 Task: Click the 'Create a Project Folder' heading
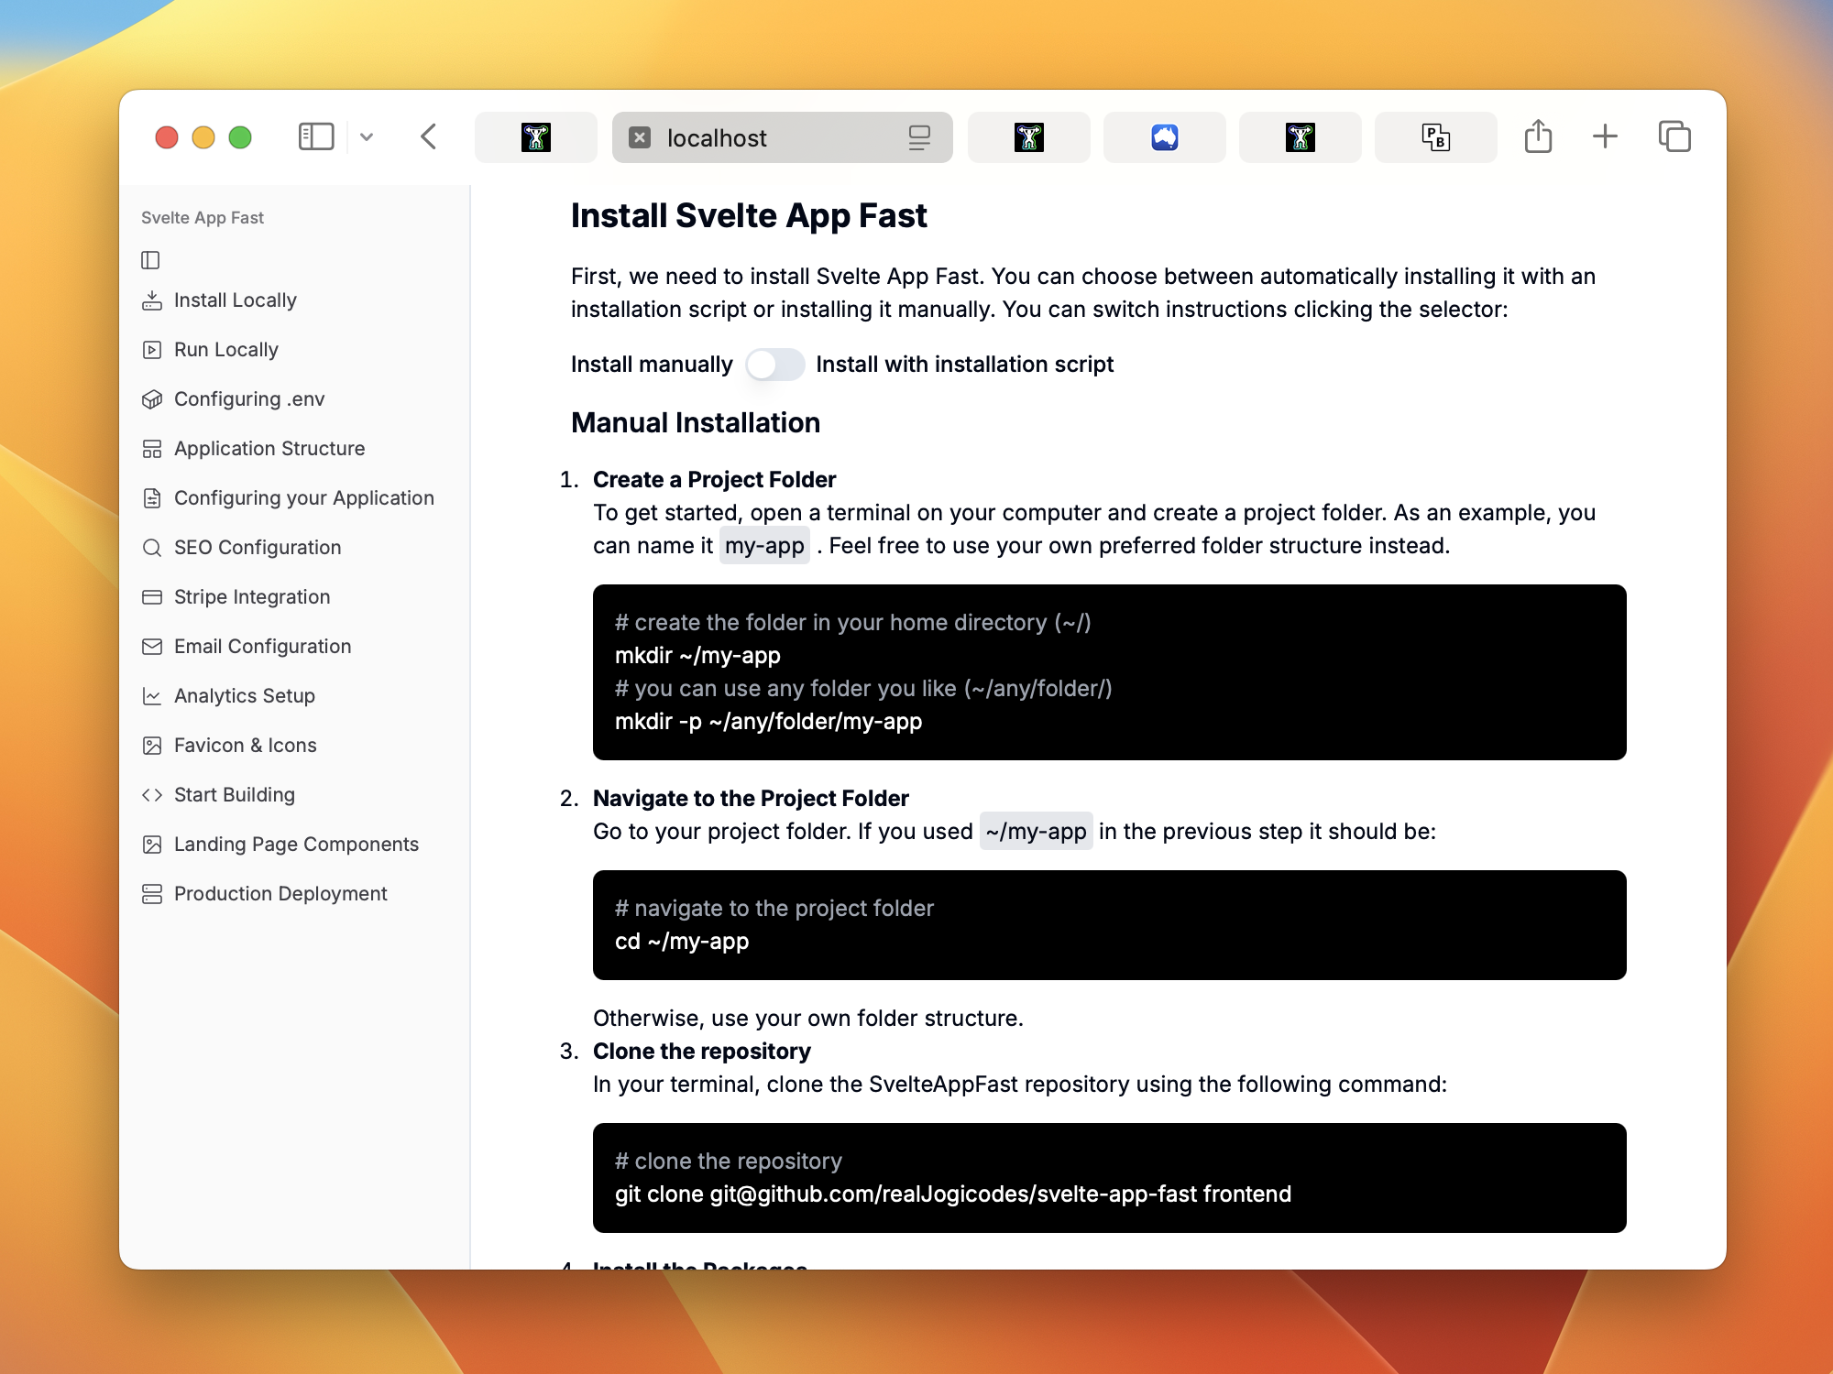[x=714, y=480]
